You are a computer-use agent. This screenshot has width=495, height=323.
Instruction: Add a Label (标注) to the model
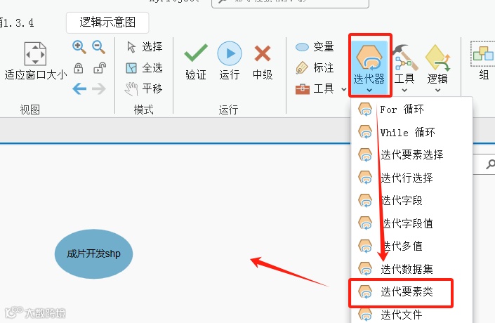tap(315, 67)
